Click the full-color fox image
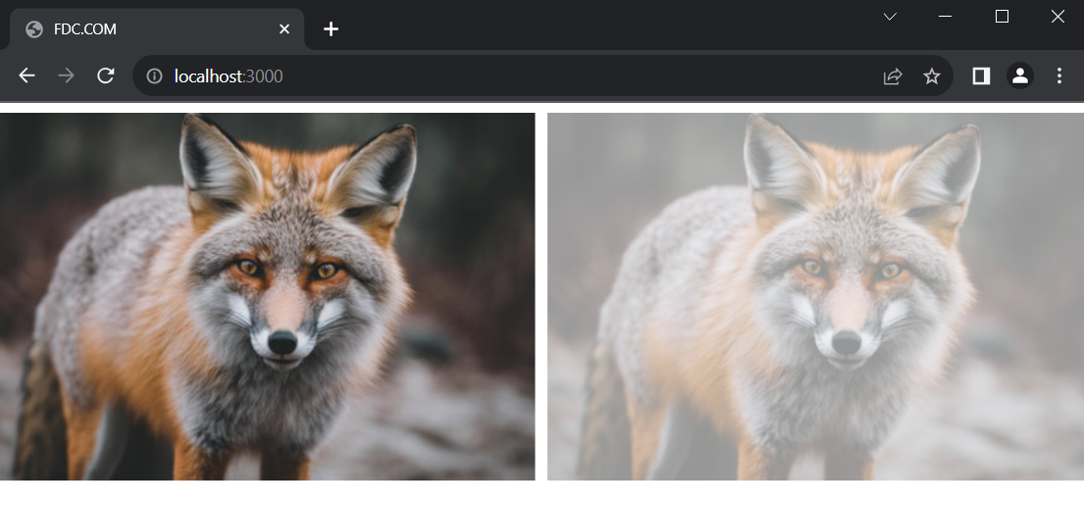The width and height of the screenshot is (1084, 507). [x=267, y=296]
